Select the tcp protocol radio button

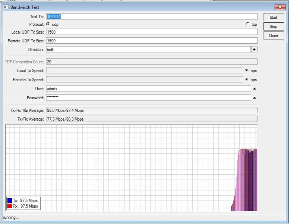click(x=248, y=24)
